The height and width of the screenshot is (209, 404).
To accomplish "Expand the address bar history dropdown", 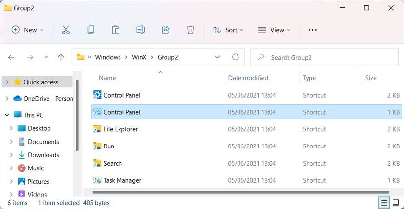I will tap(217, 57).
